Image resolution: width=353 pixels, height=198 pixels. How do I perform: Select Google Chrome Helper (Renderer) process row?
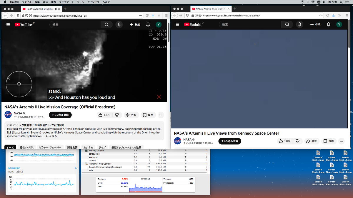146,167
